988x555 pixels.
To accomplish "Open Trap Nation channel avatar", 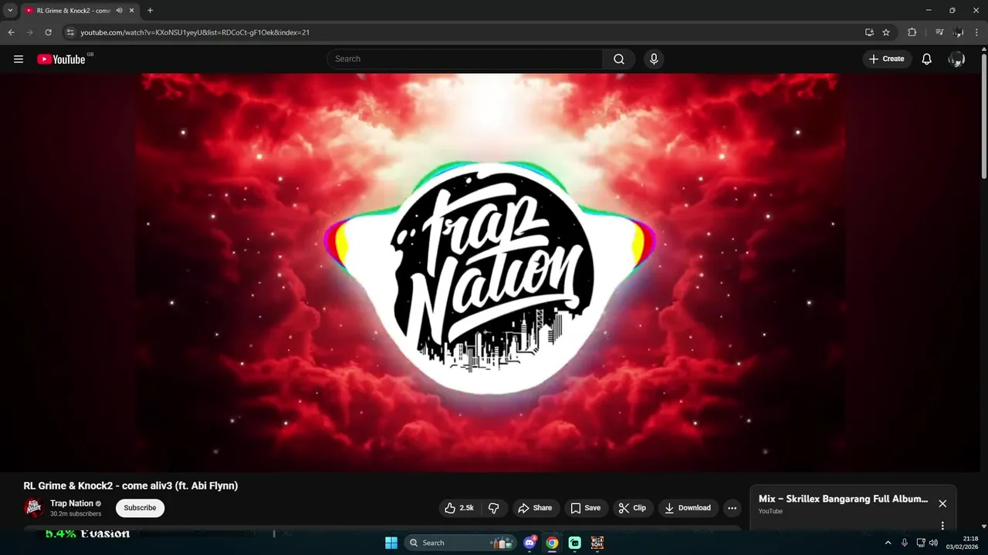I will 33,507.
